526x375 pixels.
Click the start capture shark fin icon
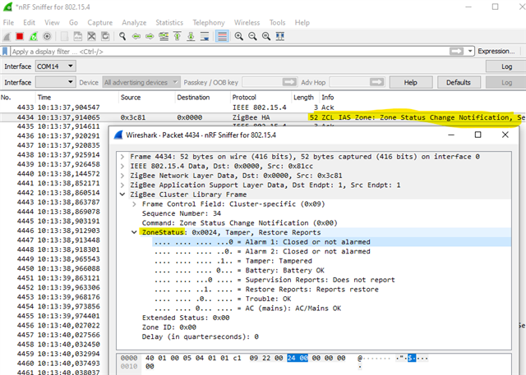[7, 36]
